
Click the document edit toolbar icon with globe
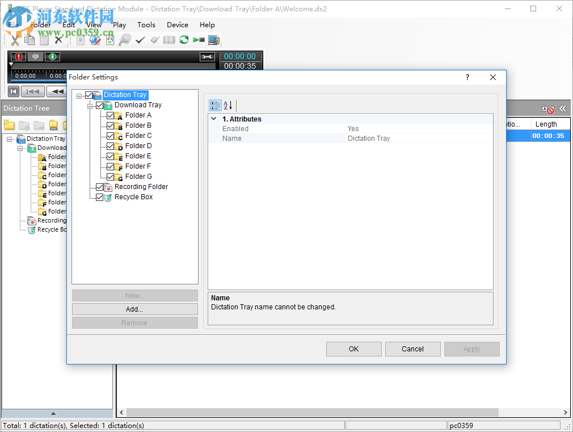[95, 40]
